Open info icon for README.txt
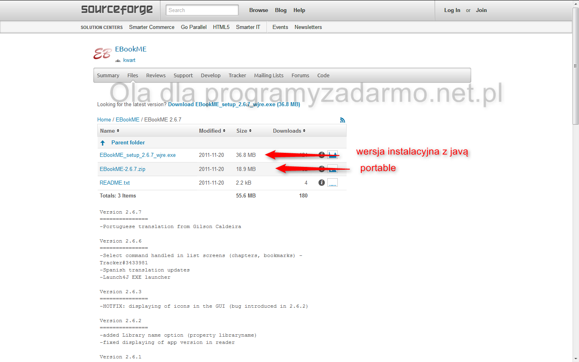This screenshot has height=362, width=579. (322, 183)
